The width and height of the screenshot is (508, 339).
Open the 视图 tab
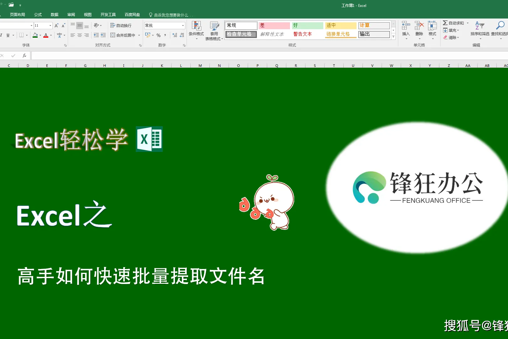tap(88, 15)
